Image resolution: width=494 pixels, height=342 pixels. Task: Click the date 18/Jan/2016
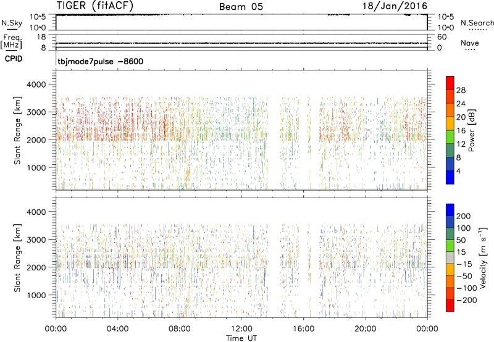[x=395, y=6]
